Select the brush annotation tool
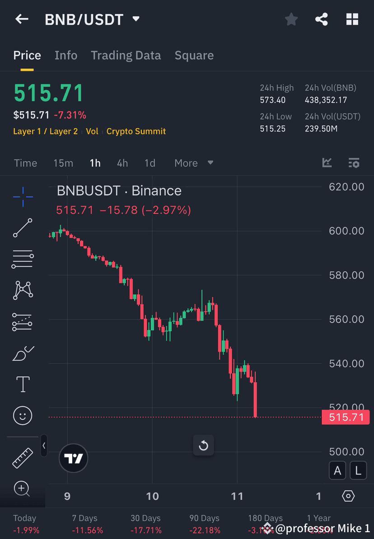This screenshot has width=374, height=539. pyautogui.click(x=23, y=353)
